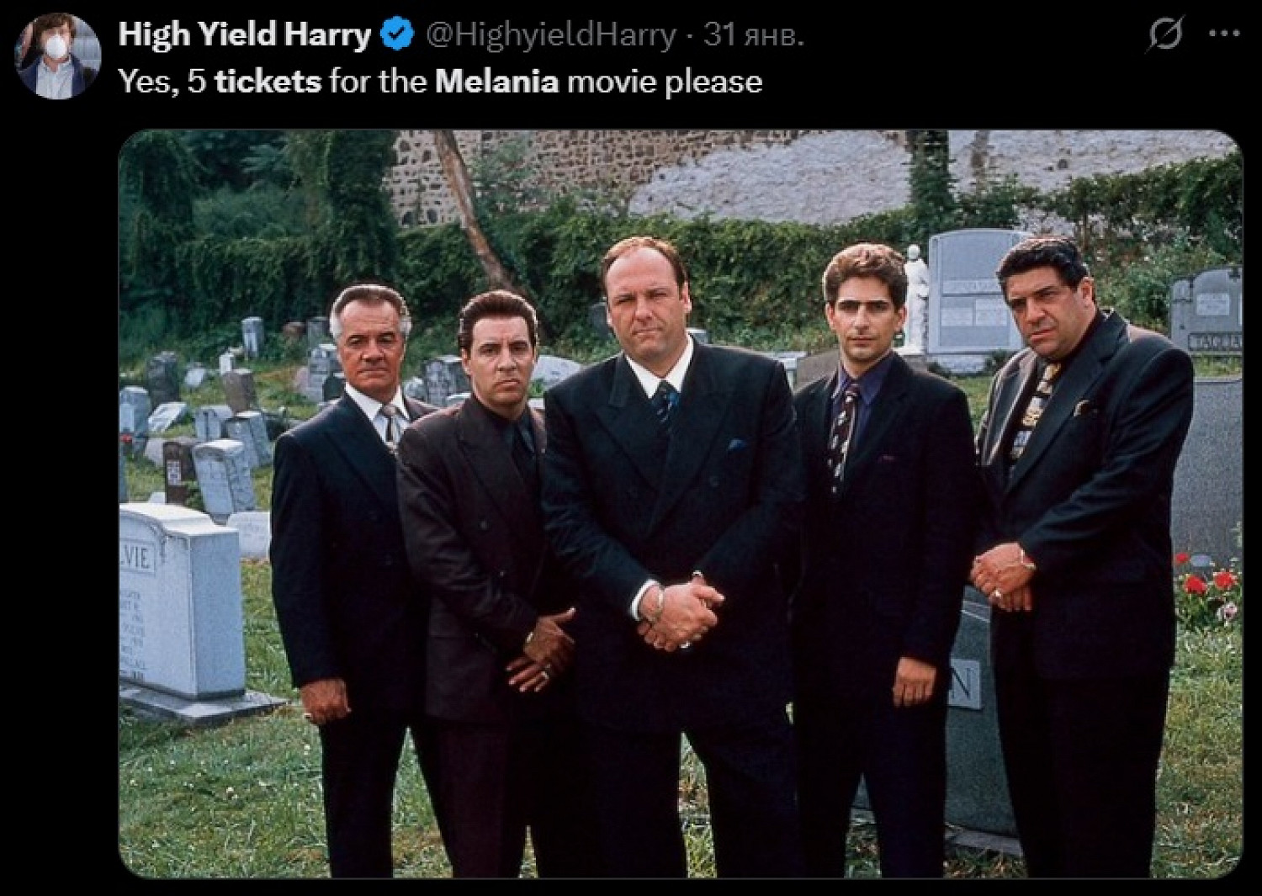Image resolution: width=1262 pixels, height=896 pixels.
Task: Click the bold word tickets in tweet
Action: (268, 82)
